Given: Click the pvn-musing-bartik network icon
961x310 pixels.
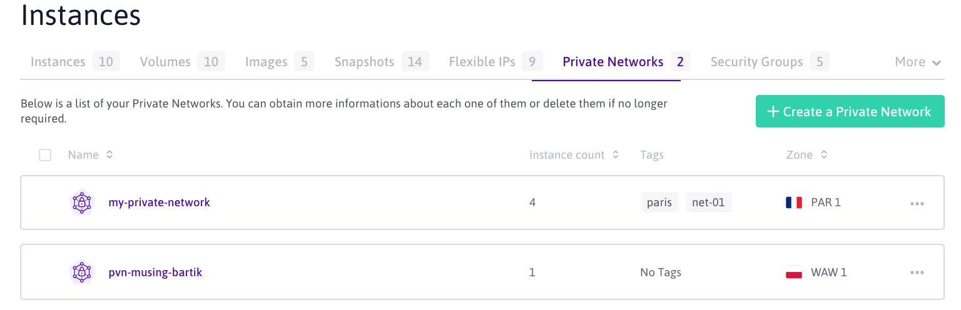Looking at the screenshot, I should [81, 272].
